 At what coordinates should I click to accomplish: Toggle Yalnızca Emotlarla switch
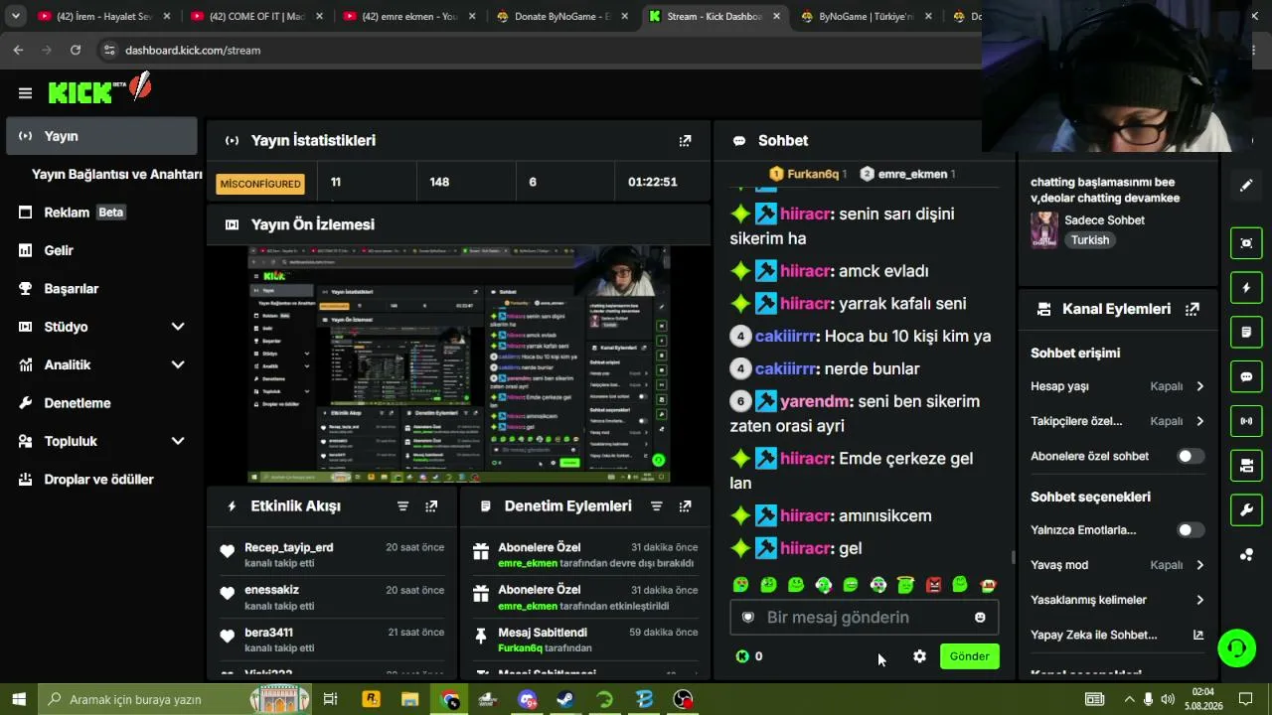1190,530
